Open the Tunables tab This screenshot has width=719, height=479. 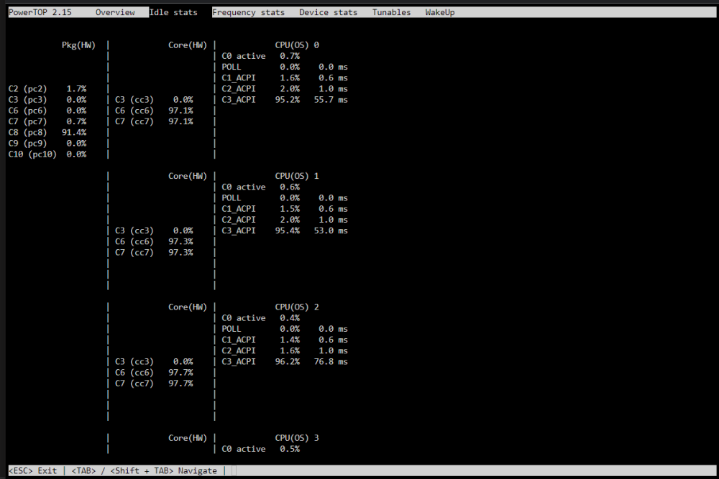pyautogui.click(x=392, y=12)
